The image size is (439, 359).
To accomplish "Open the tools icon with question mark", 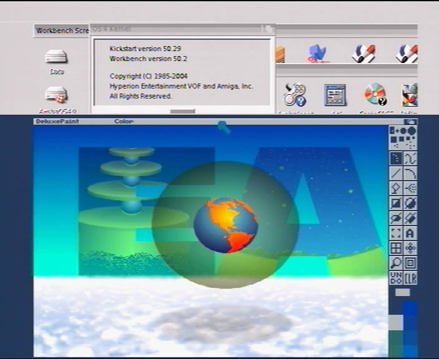I will point(295,95).
